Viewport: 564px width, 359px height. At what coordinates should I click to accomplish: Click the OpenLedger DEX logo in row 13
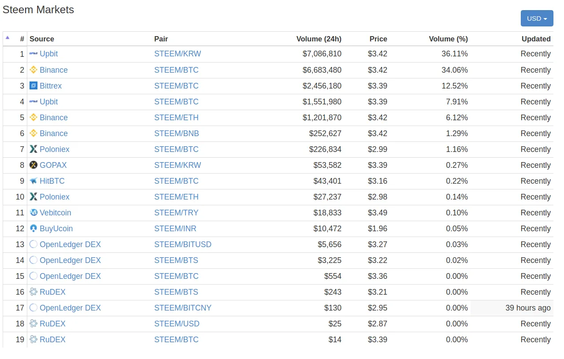33,244
